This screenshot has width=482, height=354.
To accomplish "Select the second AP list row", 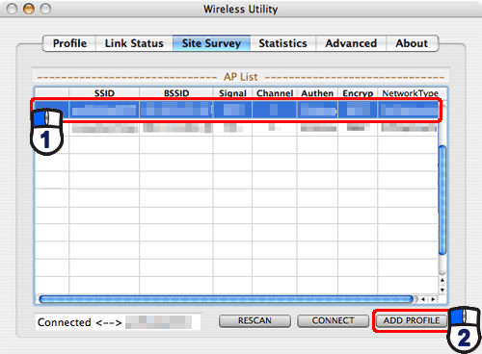I will coord(236,128).
